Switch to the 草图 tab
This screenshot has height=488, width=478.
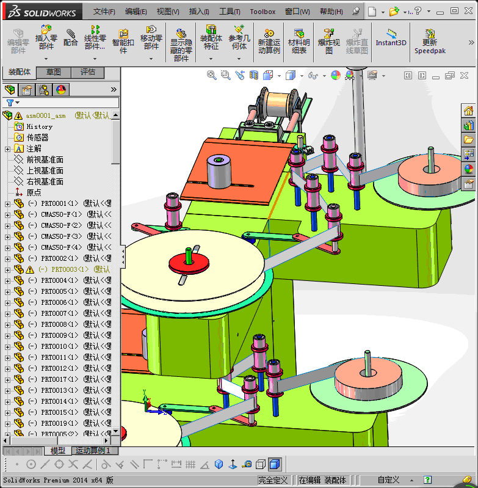pos(54,72)
